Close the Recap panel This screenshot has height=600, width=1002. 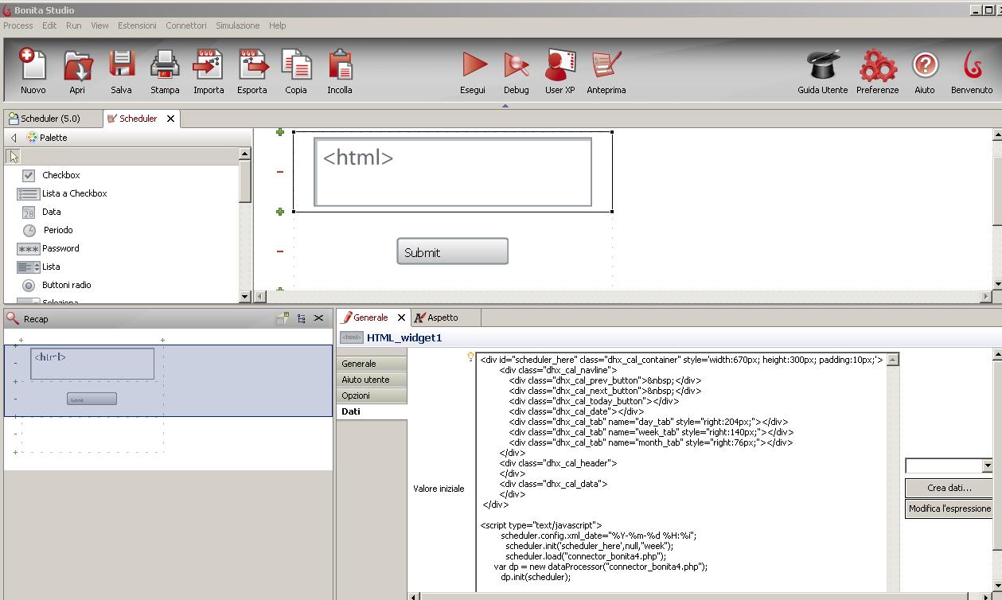tap(318, 318)
